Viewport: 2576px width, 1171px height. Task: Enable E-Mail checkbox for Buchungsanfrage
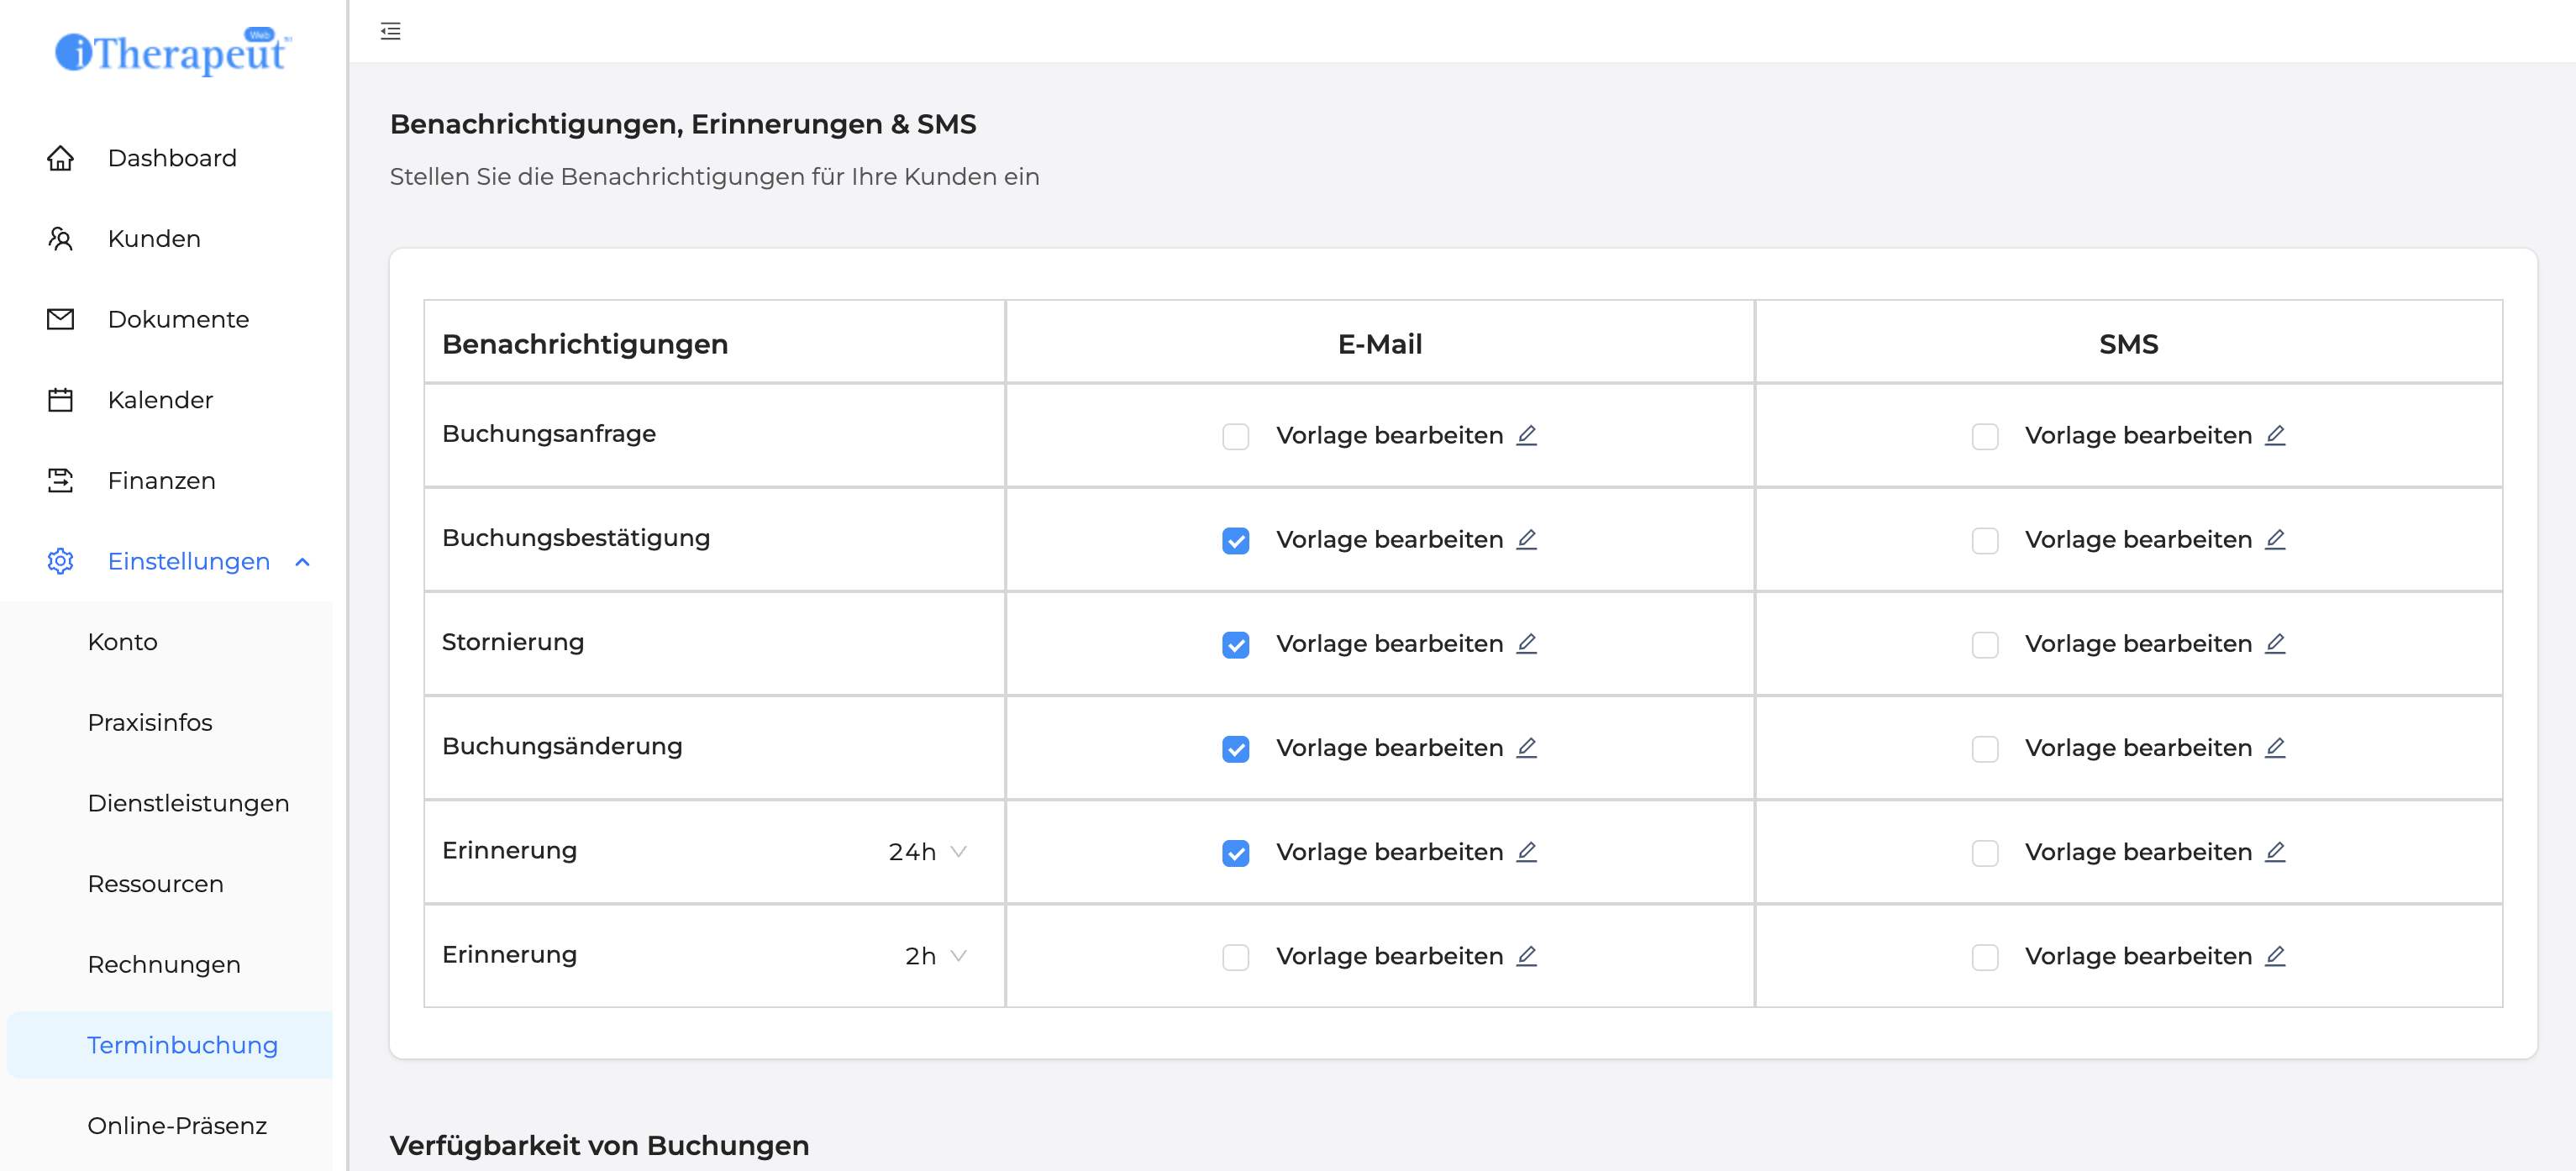pyautogui.click(x=1235, y=436)
